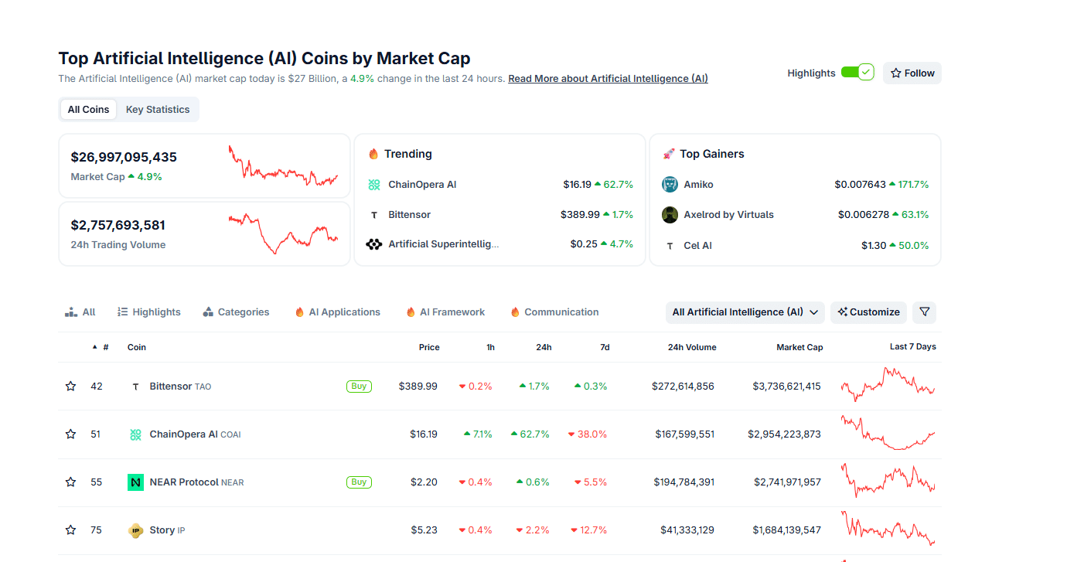Favorite ChainOpera AI using the star
Screen dimensions: 1067x562
coord(71,434)
